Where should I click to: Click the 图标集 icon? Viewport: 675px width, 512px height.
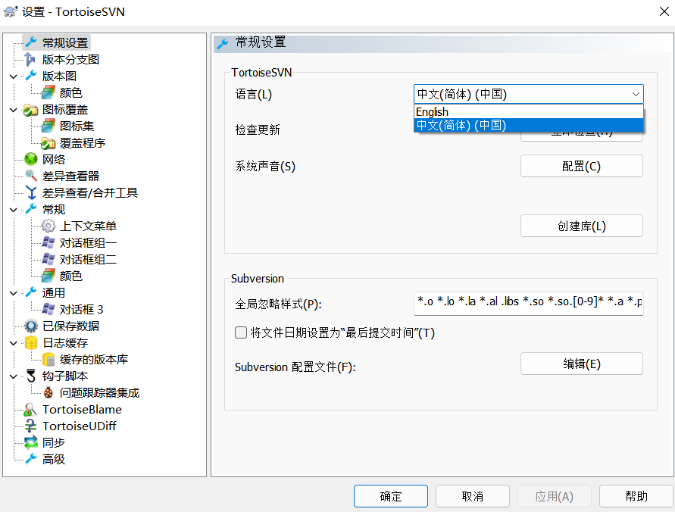tap(48, 126)
